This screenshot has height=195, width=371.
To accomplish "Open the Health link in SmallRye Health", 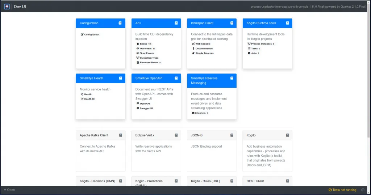I will (x=86, y=94).
